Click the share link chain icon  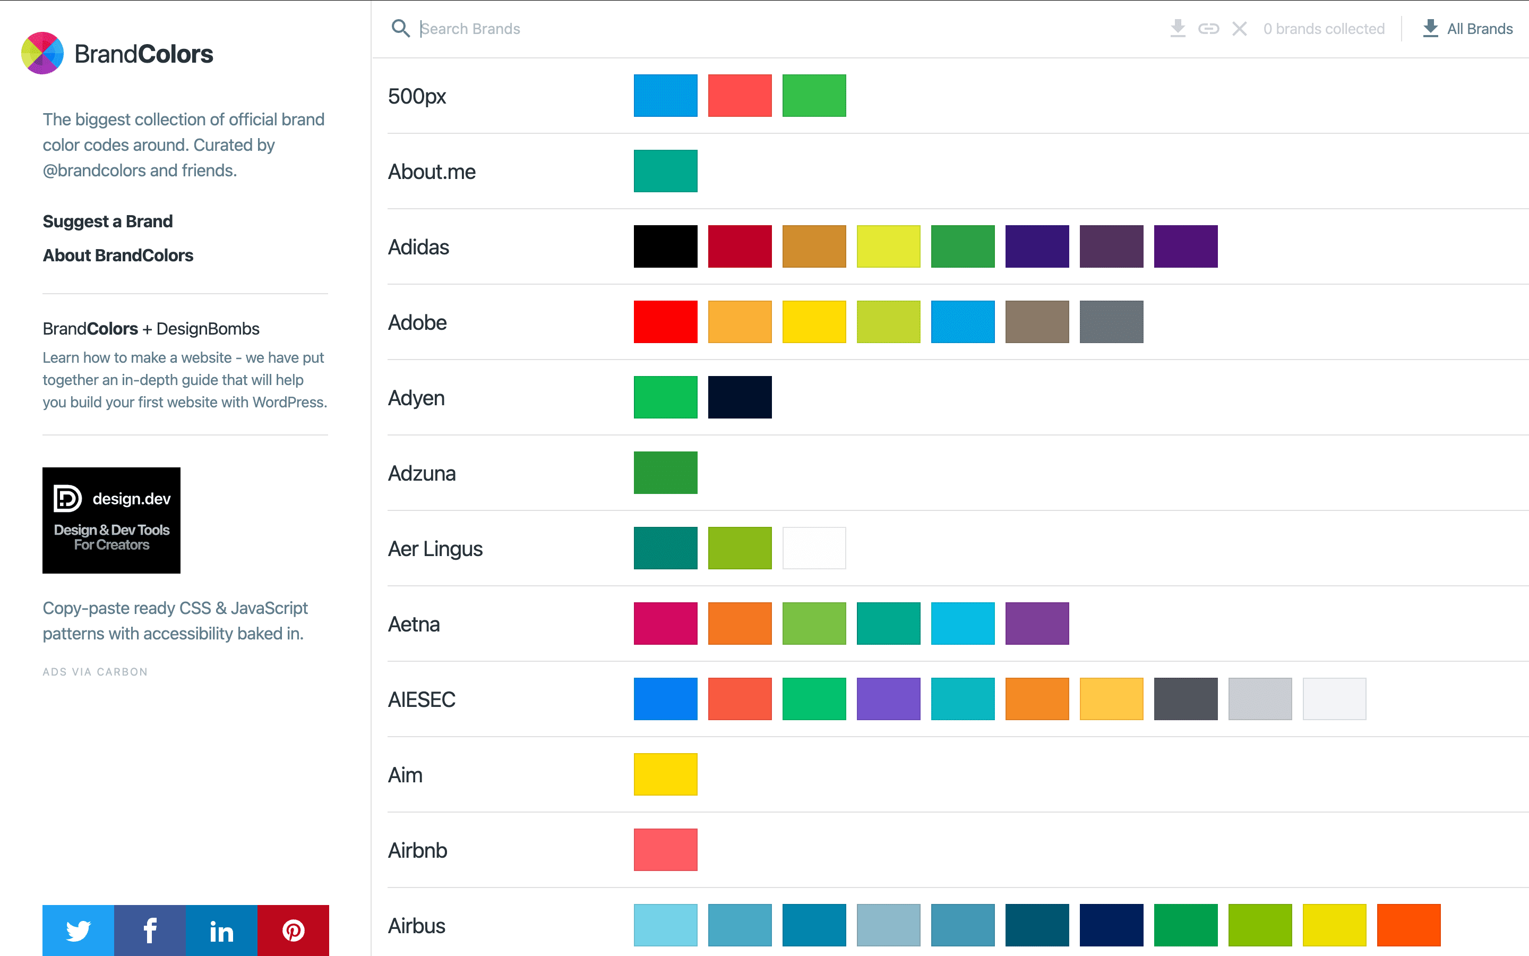(x=1209, y=29)
